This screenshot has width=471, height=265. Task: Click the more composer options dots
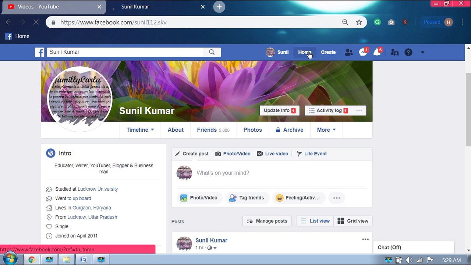[x=337, y=198]
